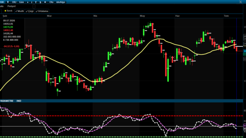This screenshot has width=246, height=138.
Task: Toggle the Çizgi checkbox
Action: coord(30,11)
